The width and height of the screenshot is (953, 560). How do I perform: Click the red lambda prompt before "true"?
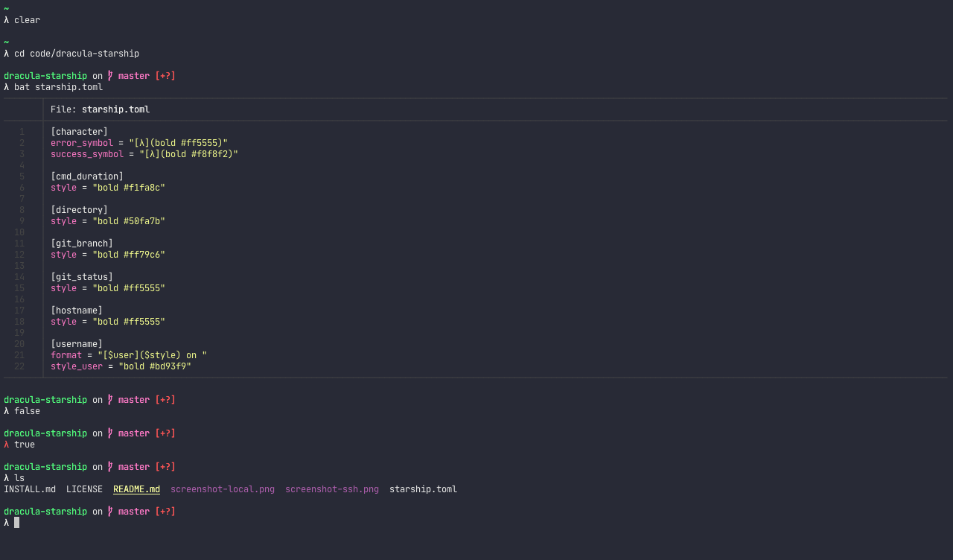[7, 445]
